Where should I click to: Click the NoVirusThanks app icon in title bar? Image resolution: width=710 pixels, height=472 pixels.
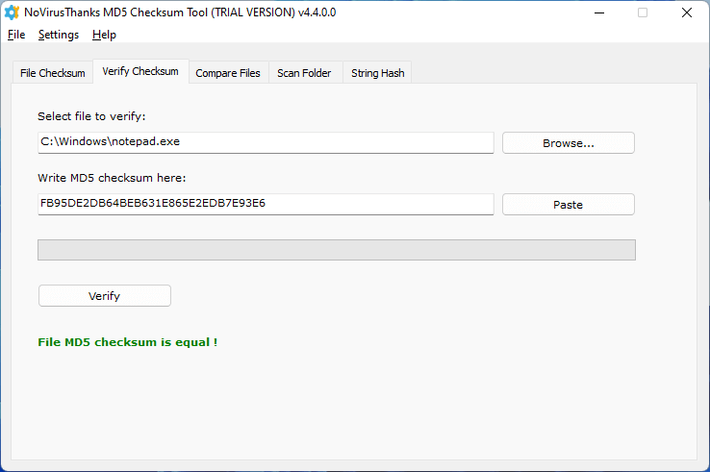[x=12, y=12]
